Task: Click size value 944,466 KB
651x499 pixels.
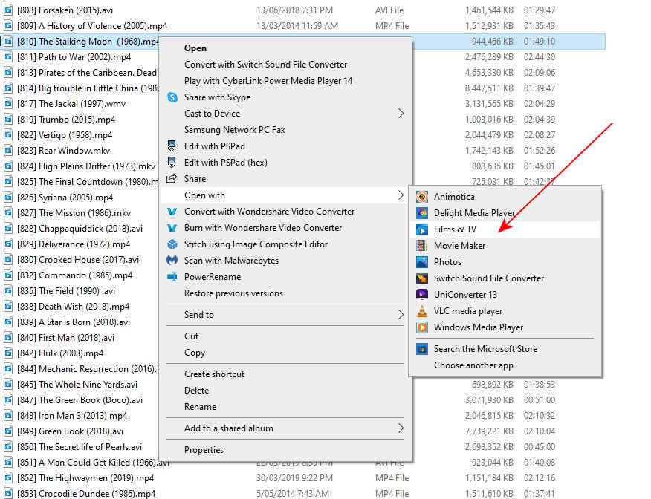Action: (493, 42)
